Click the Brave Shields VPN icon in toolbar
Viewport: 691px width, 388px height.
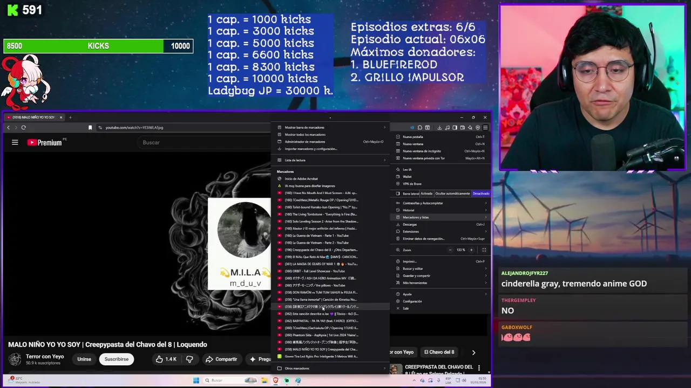pos(478,128)
